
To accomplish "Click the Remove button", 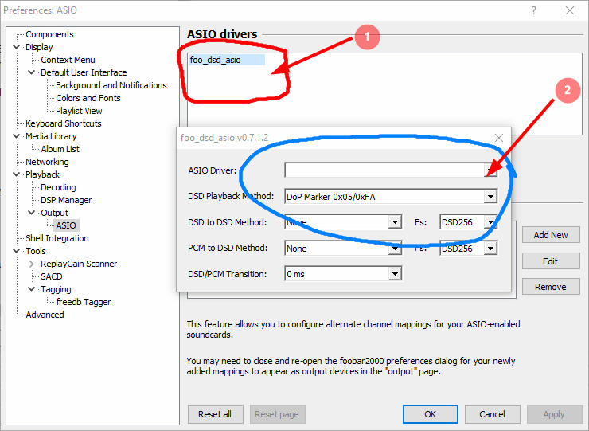I will click(551, 287).
